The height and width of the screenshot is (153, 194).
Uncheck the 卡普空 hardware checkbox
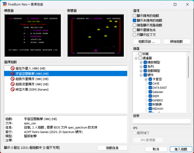coord(150,79)
